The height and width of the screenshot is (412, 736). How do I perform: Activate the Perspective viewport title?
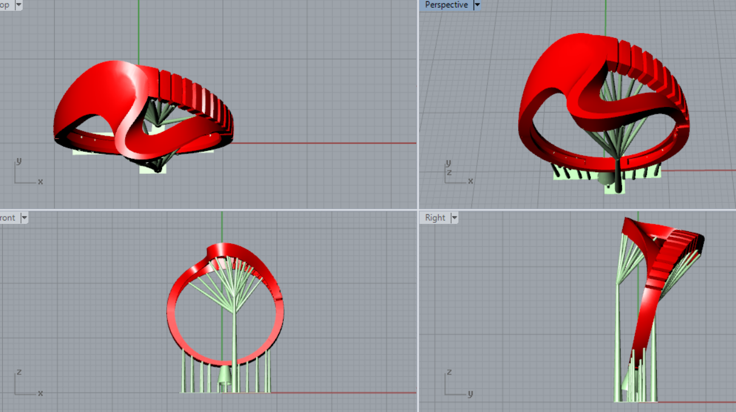tap(446, 5)
